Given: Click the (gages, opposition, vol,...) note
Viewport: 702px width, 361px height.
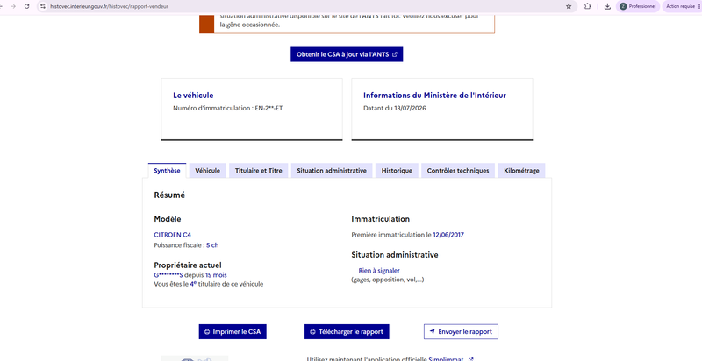Looking at the screenshot, I should (x=387, y=280).
